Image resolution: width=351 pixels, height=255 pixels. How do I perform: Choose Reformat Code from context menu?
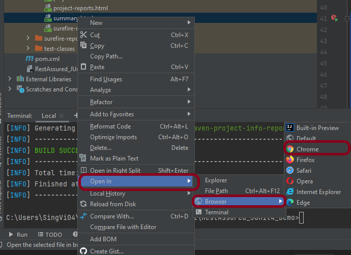point(110,126)
